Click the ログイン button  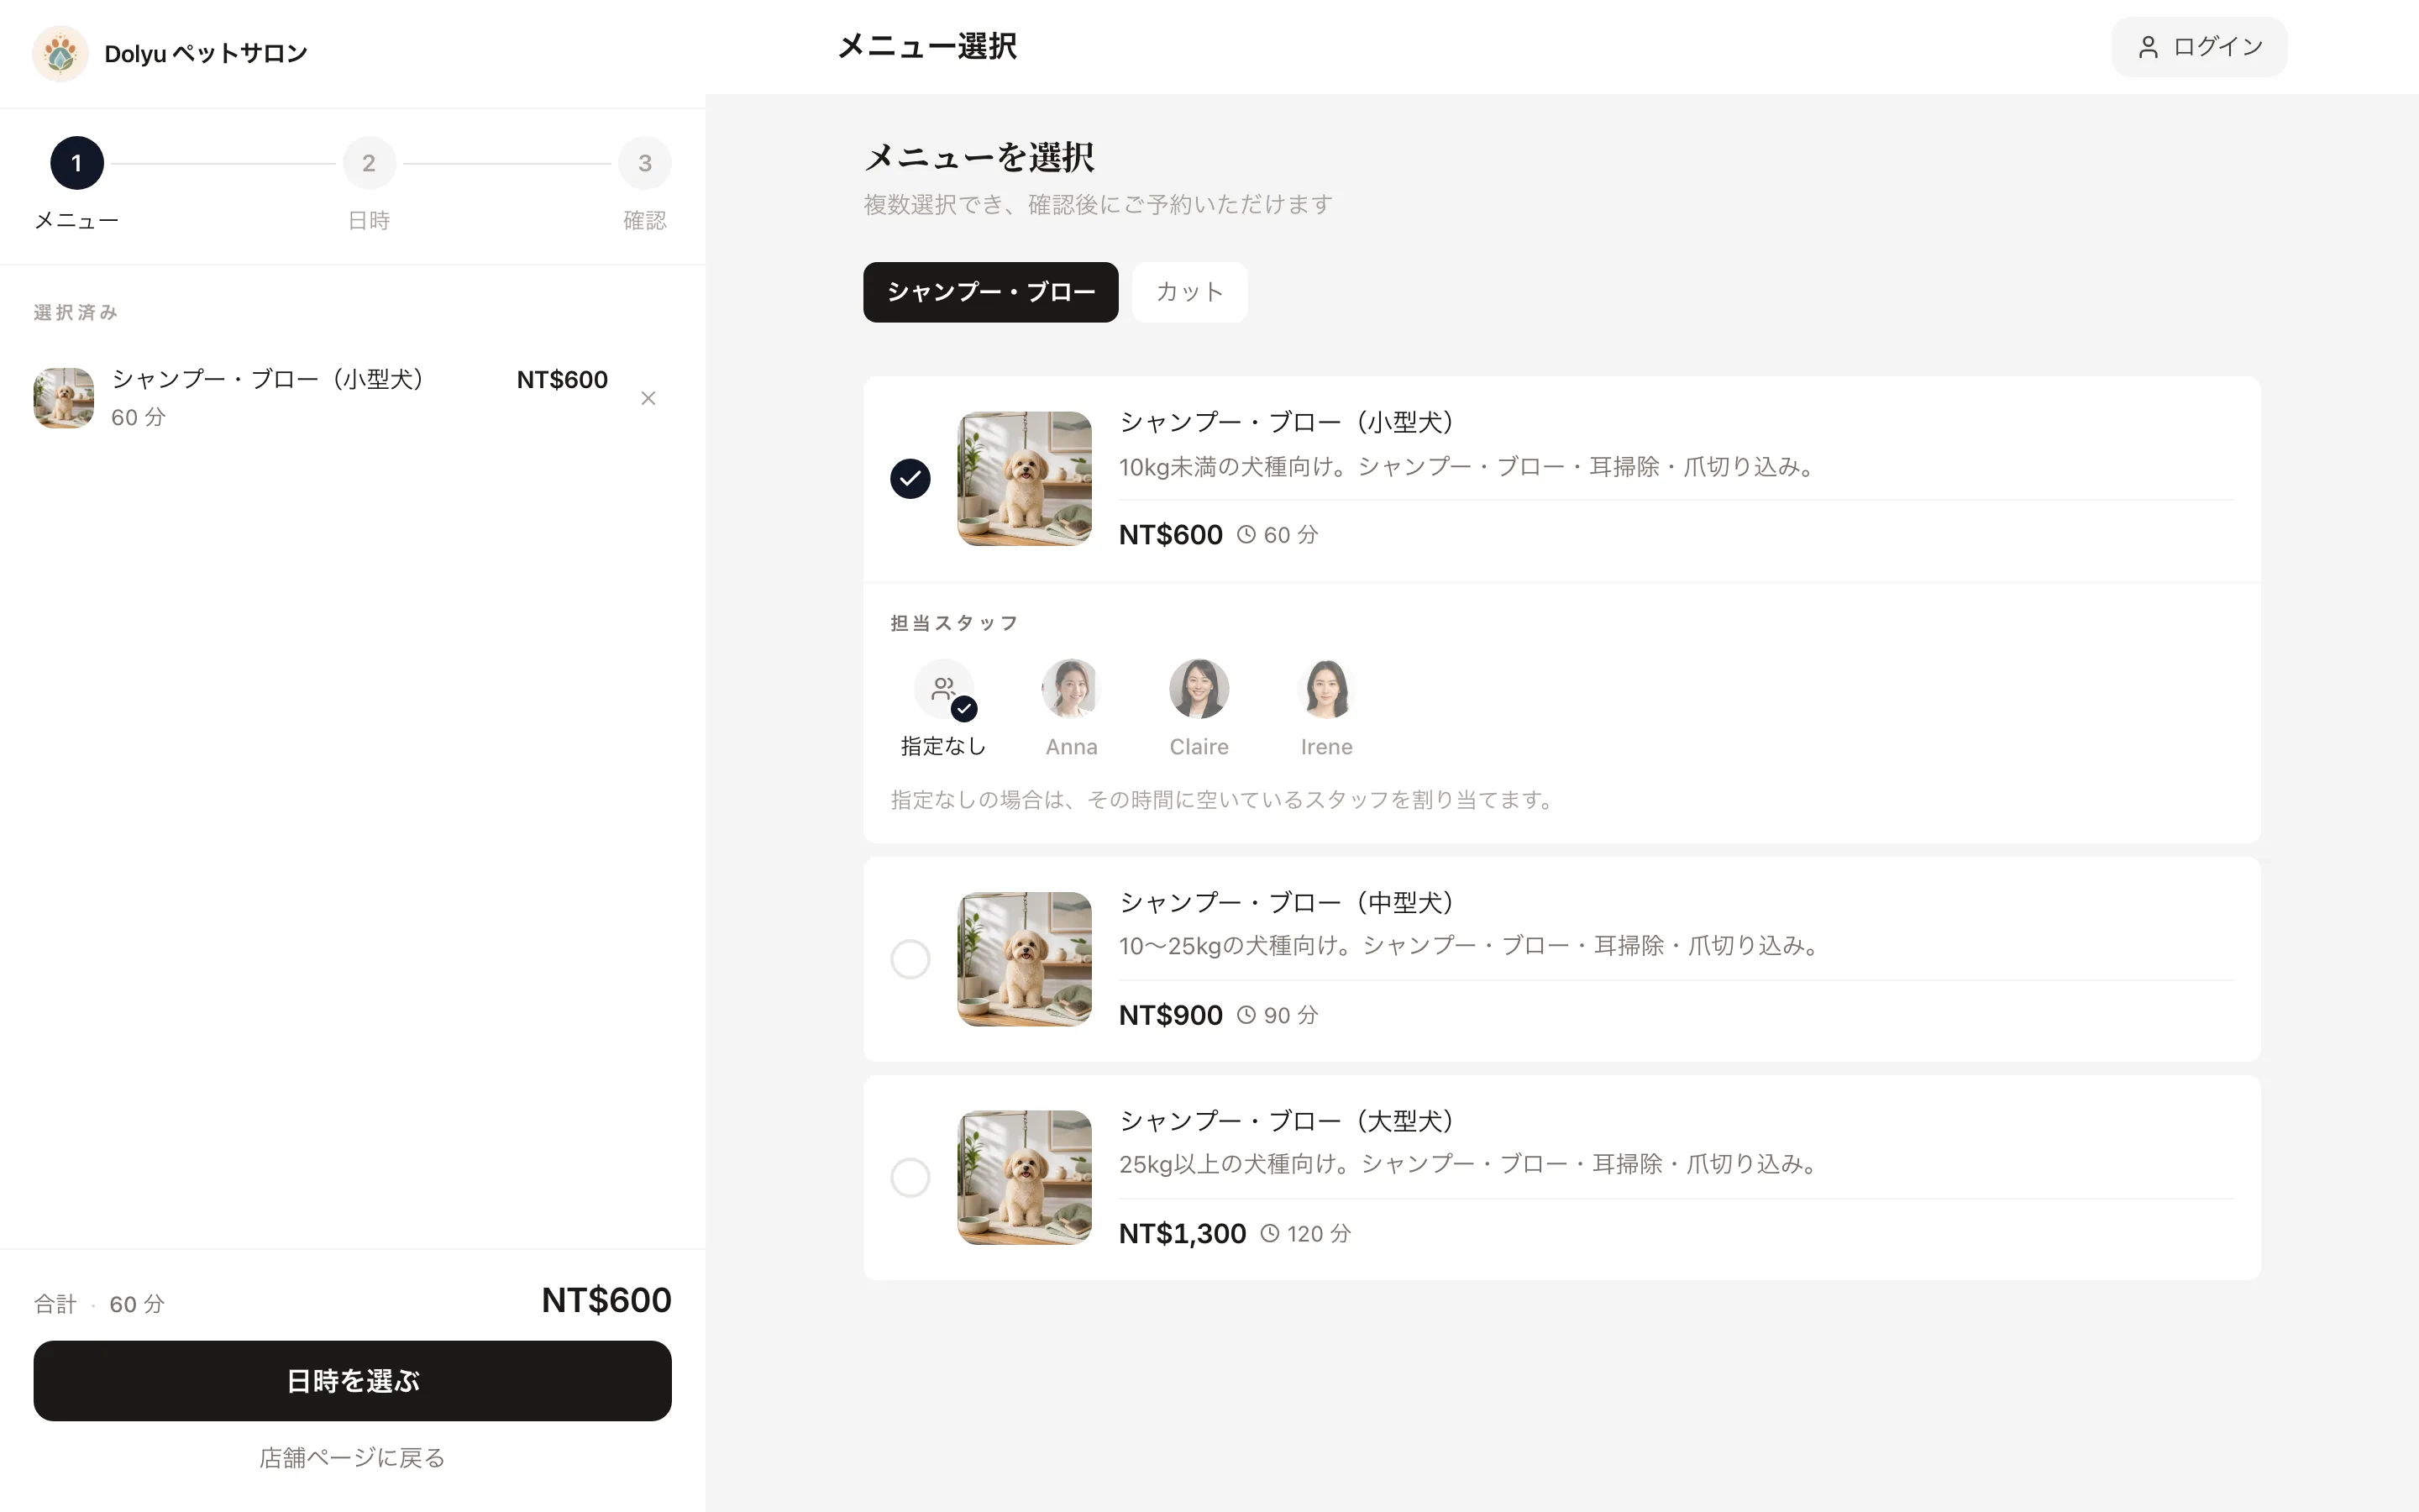point(2198,47)
